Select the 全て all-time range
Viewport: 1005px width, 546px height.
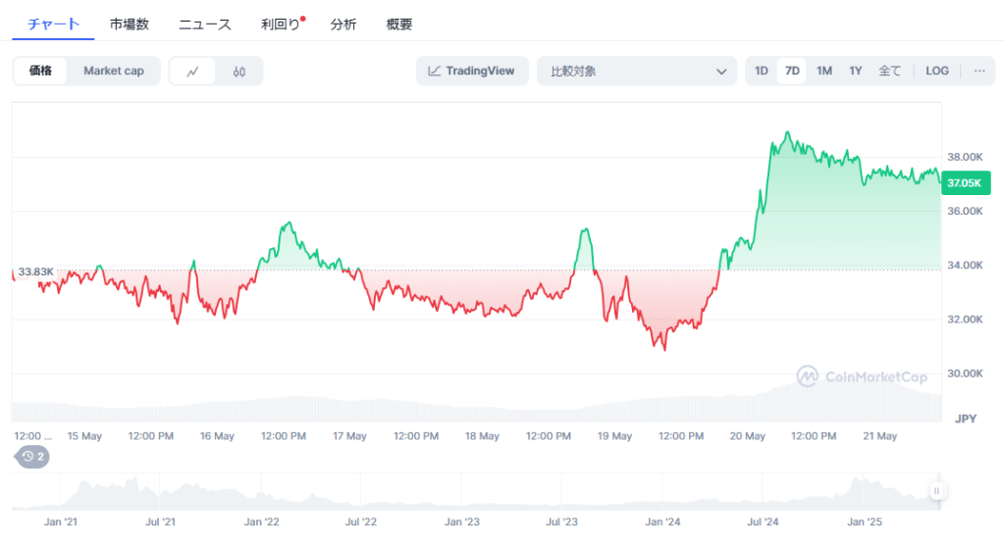pos(889,71)
